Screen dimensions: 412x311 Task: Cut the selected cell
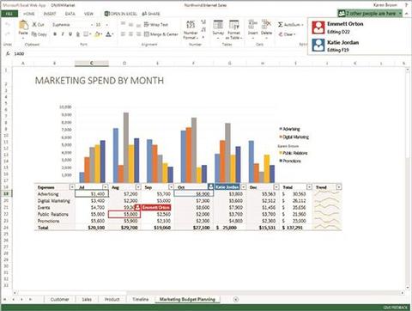(x=38, y=25)
